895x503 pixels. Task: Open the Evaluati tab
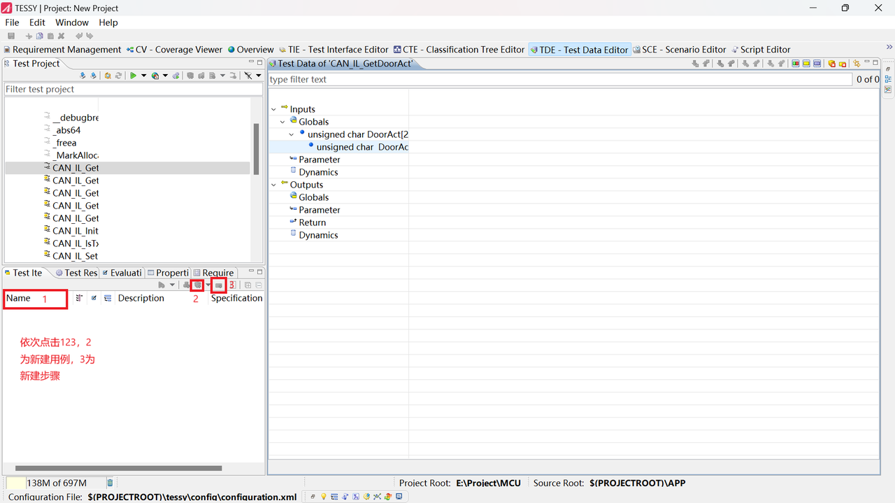pyautogui.click(x=122, y=273)
